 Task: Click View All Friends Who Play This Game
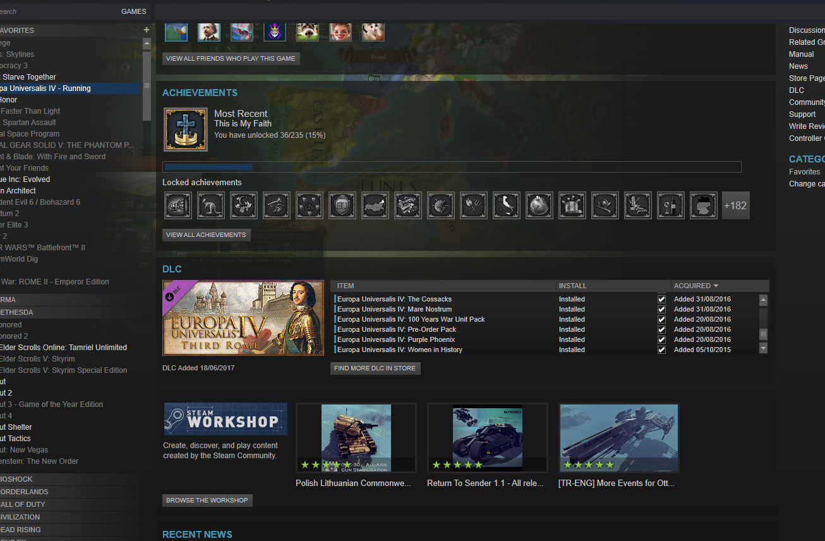pyautogui.click(x=231, y=58)
